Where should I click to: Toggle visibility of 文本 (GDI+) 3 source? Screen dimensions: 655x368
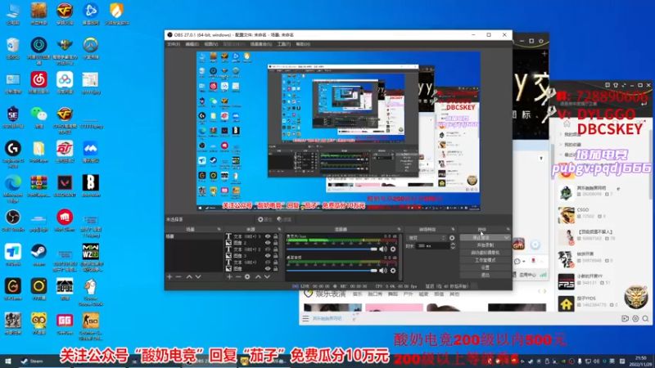pyautogui.click(x=268, y=236)
